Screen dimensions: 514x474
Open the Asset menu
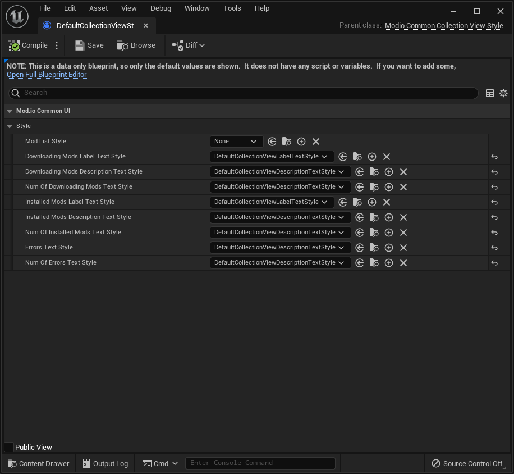(98, 8)
